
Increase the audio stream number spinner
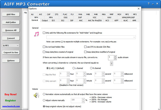115,56
